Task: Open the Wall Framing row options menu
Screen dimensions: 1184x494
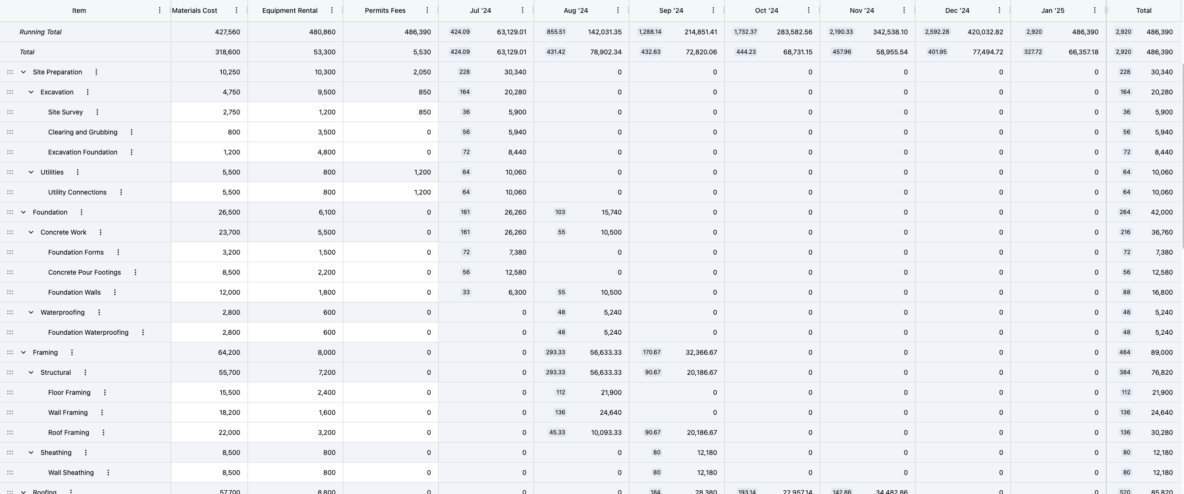Action: coord(102,412)
